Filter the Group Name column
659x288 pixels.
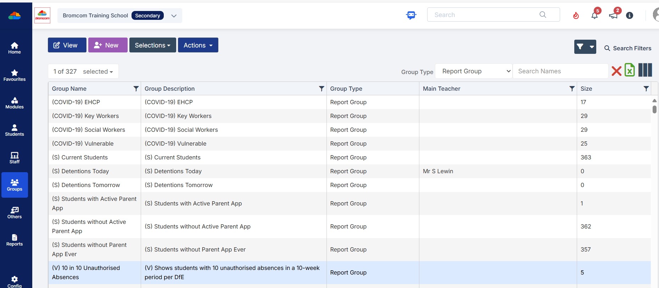point(136,89)
